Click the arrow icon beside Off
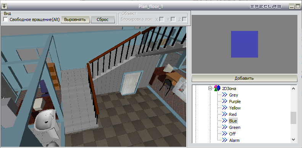The width and height of the screenshot is (302, 148). (x=224, y=134)
